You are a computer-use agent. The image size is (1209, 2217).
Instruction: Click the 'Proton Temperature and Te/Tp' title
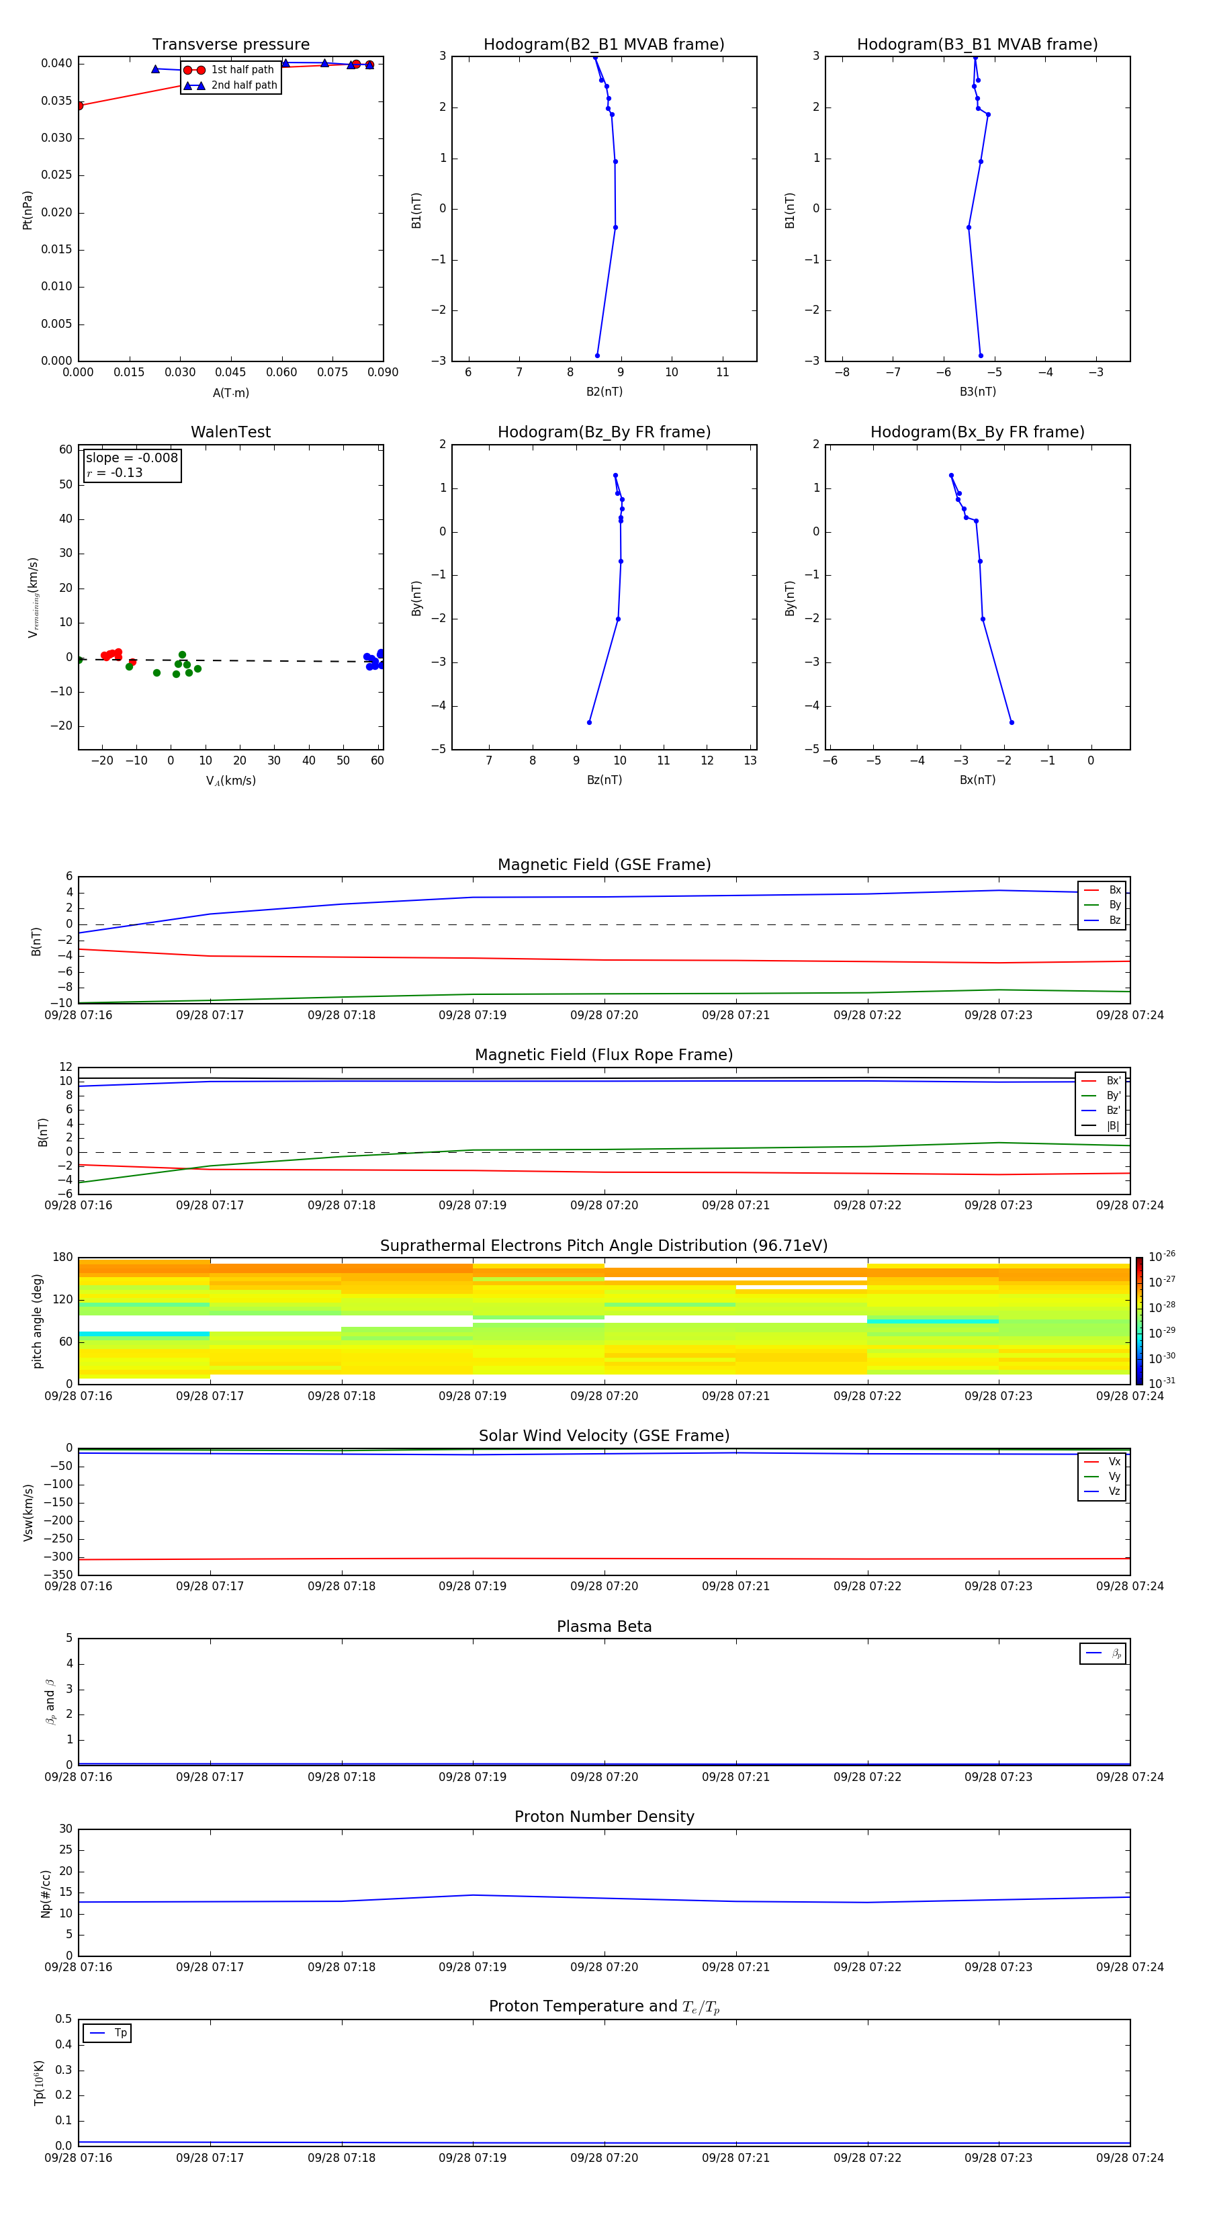coord(604,2006)
